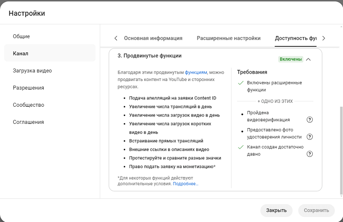Click Встраивание прямых трансляций item
Image resolution: width=343 pixels, height=222 pixels.
pyautogui.click(x=166, y=141)
